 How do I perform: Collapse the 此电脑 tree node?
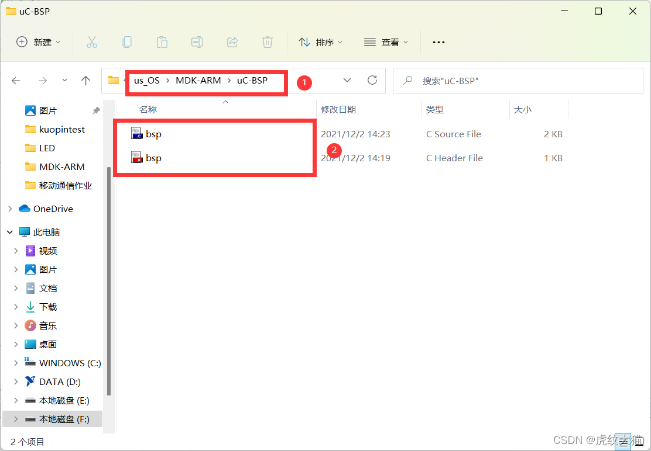click(x=10, y=232)
